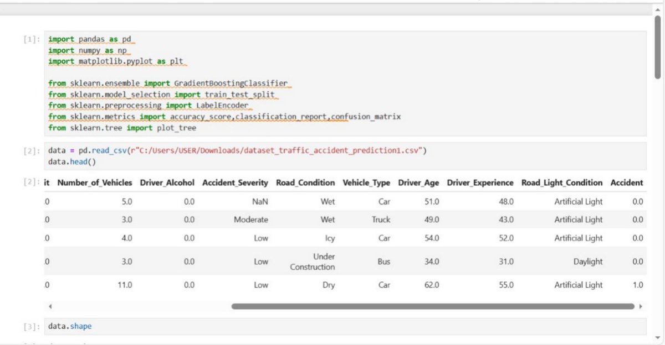665x345 pixels.
Task: Click the 51.0 cell under Driver_Age
Action: click(x=432, y=202)
